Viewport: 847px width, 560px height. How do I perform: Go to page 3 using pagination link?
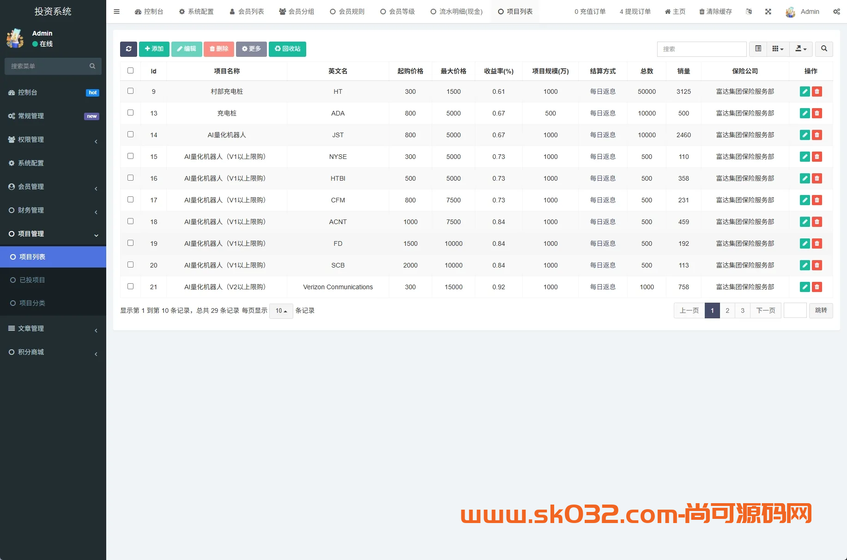click(x=742, y=310)
